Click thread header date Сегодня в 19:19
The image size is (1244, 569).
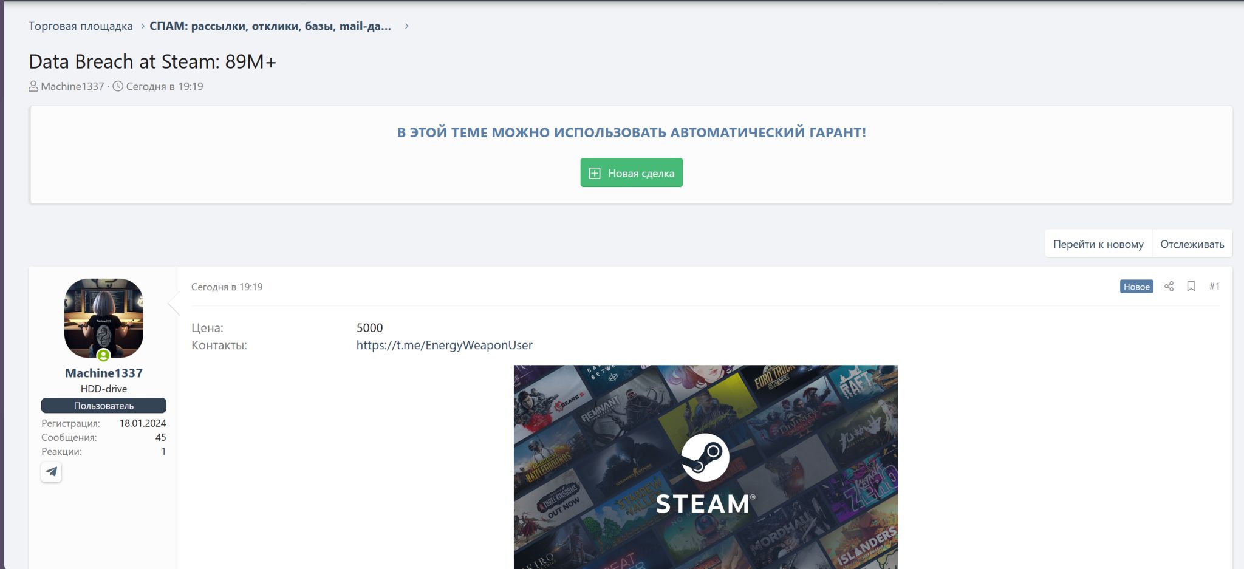click(165, 86)
